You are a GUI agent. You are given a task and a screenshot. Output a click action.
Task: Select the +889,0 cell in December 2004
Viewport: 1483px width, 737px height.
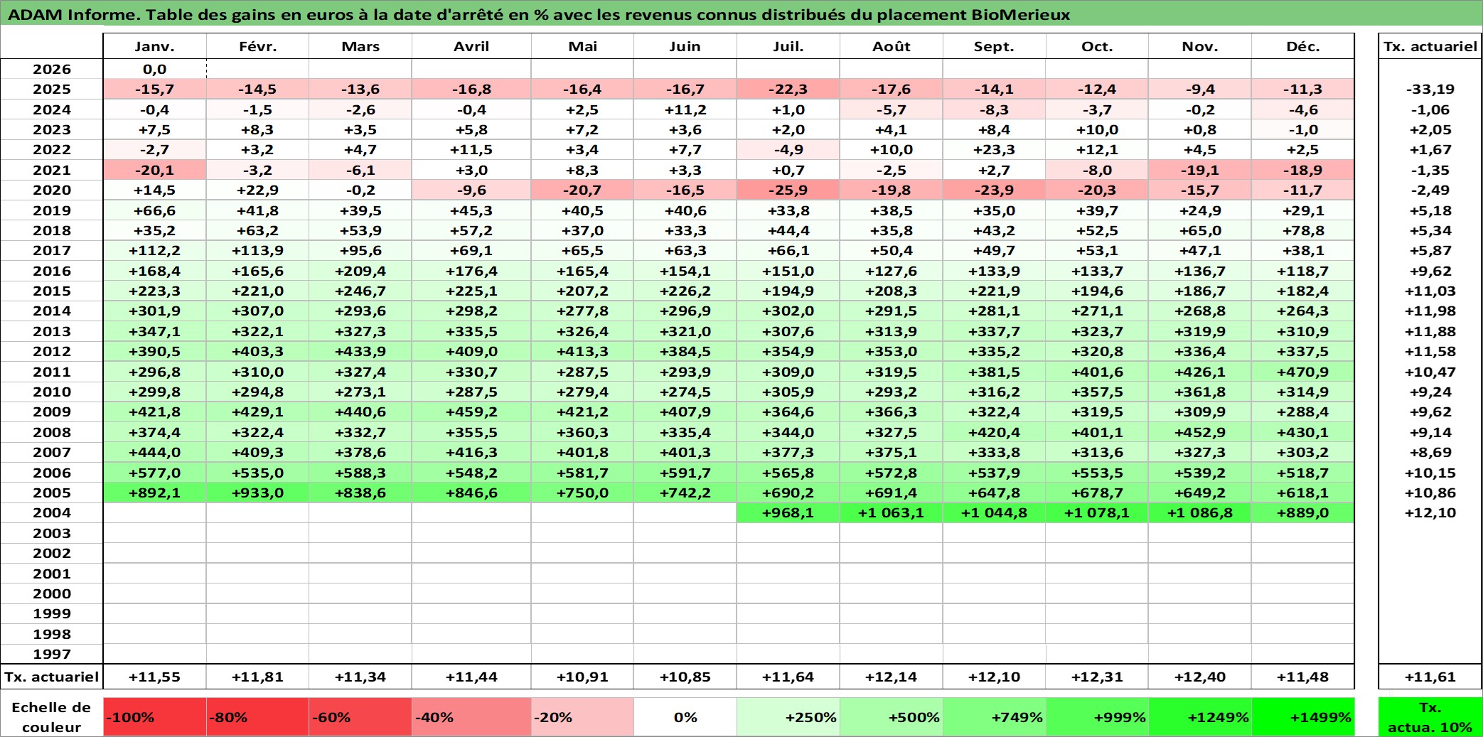(x=1303, y=512)
